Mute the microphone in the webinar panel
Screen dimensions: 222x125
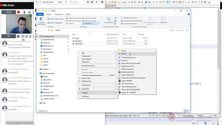[24, 12]
